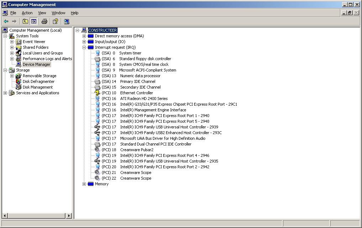Select Disk Defragmenter in the console tree

[x=38, y=81]
